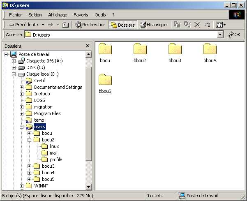This screenshot has width=247, height=201.
Task: Click the Undo toolbar icon
Action: tap(207, 25)
